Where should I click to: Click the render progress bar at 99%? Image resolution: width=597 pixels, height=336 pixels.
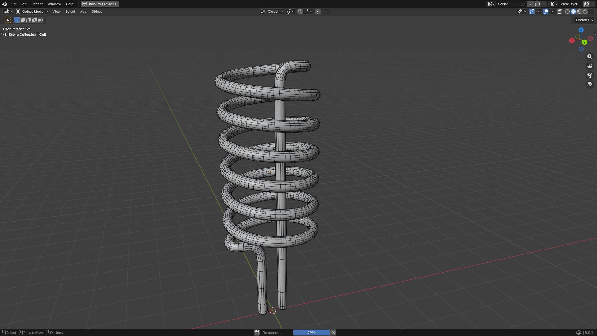311,333
